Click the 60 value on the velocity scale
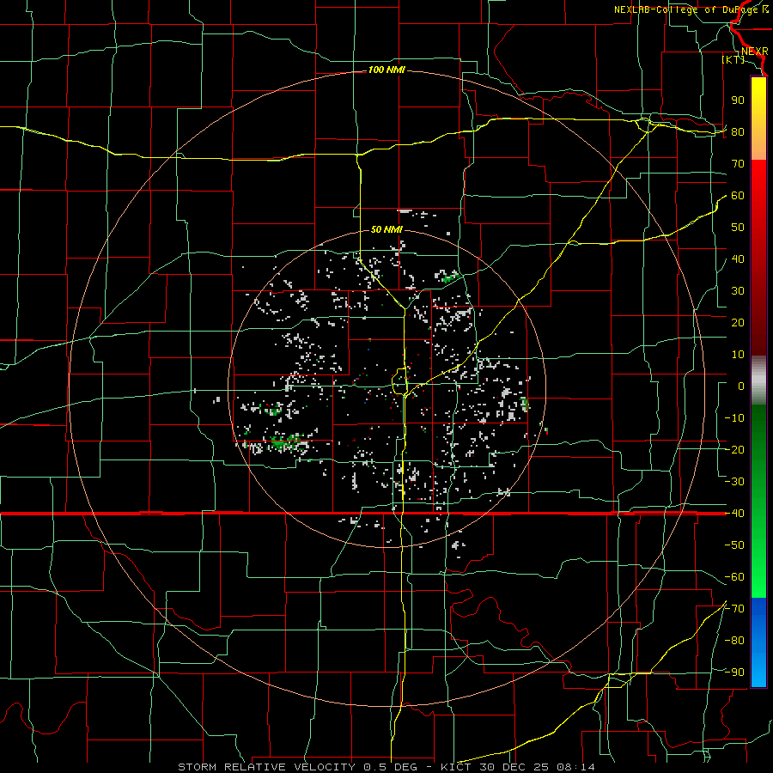 point(738,196)
